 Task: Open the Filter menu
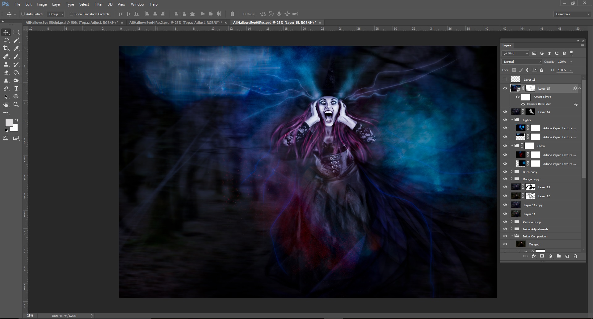tap(98, 4)
